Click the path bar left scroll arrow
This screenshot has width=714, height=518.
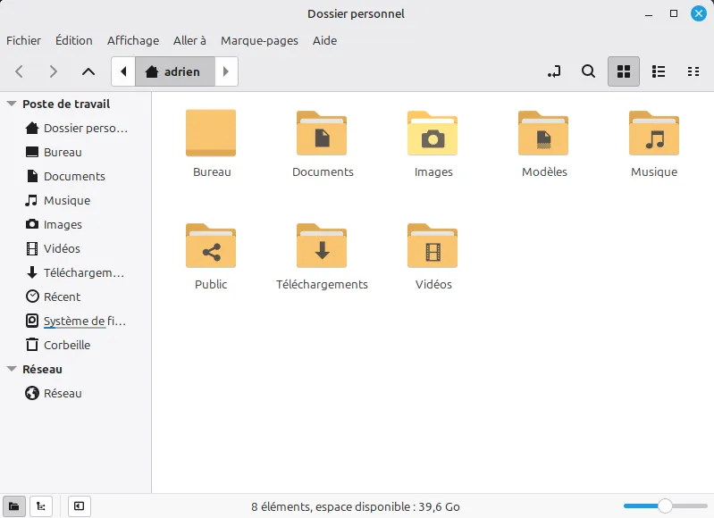tap(123, 71)
